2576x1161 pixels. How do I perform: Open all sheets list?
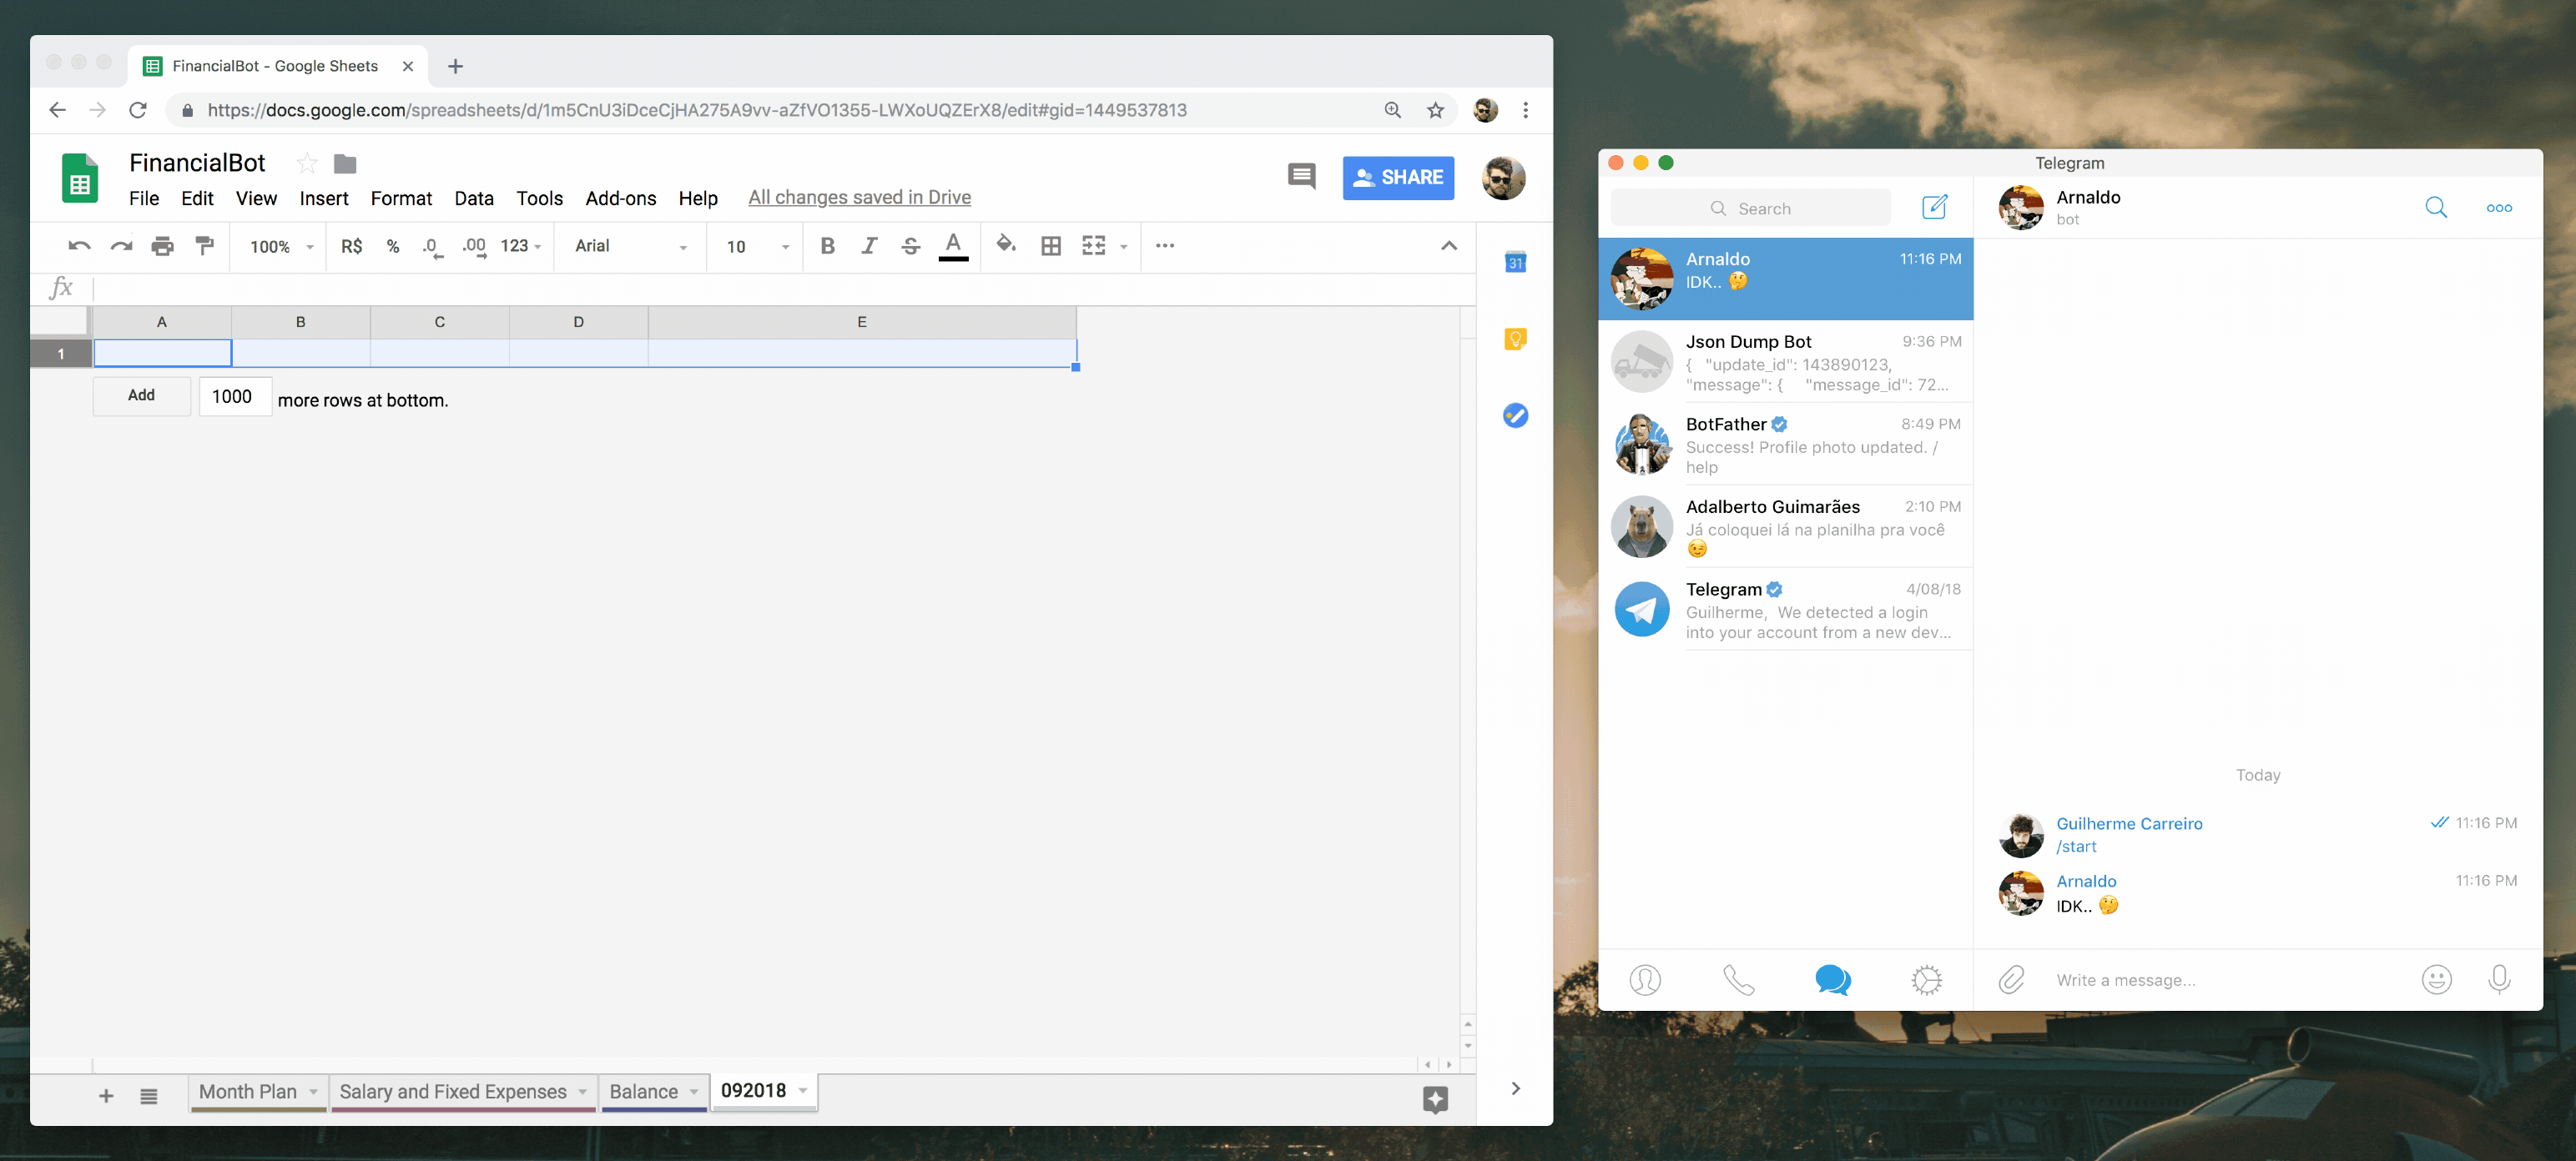149,1096
